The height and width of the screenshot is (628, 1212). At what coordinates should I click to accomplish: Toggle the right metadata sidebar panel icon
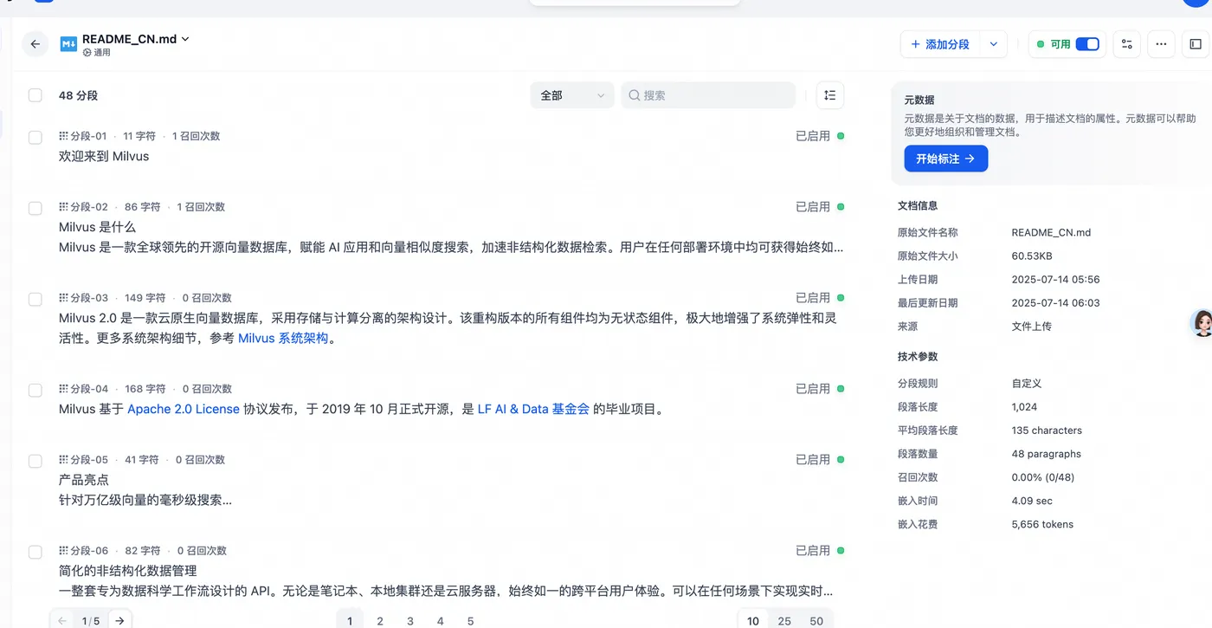click(x=1196, y=44)
